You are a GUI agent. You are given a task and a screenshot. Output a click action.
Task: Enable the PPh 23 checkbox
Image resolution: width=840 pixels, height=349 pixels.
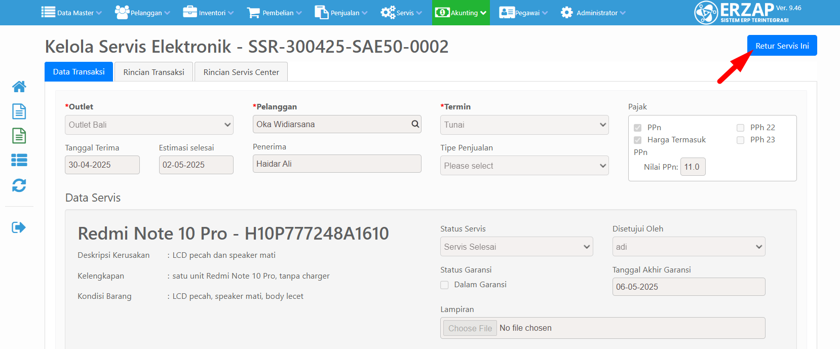741,140
